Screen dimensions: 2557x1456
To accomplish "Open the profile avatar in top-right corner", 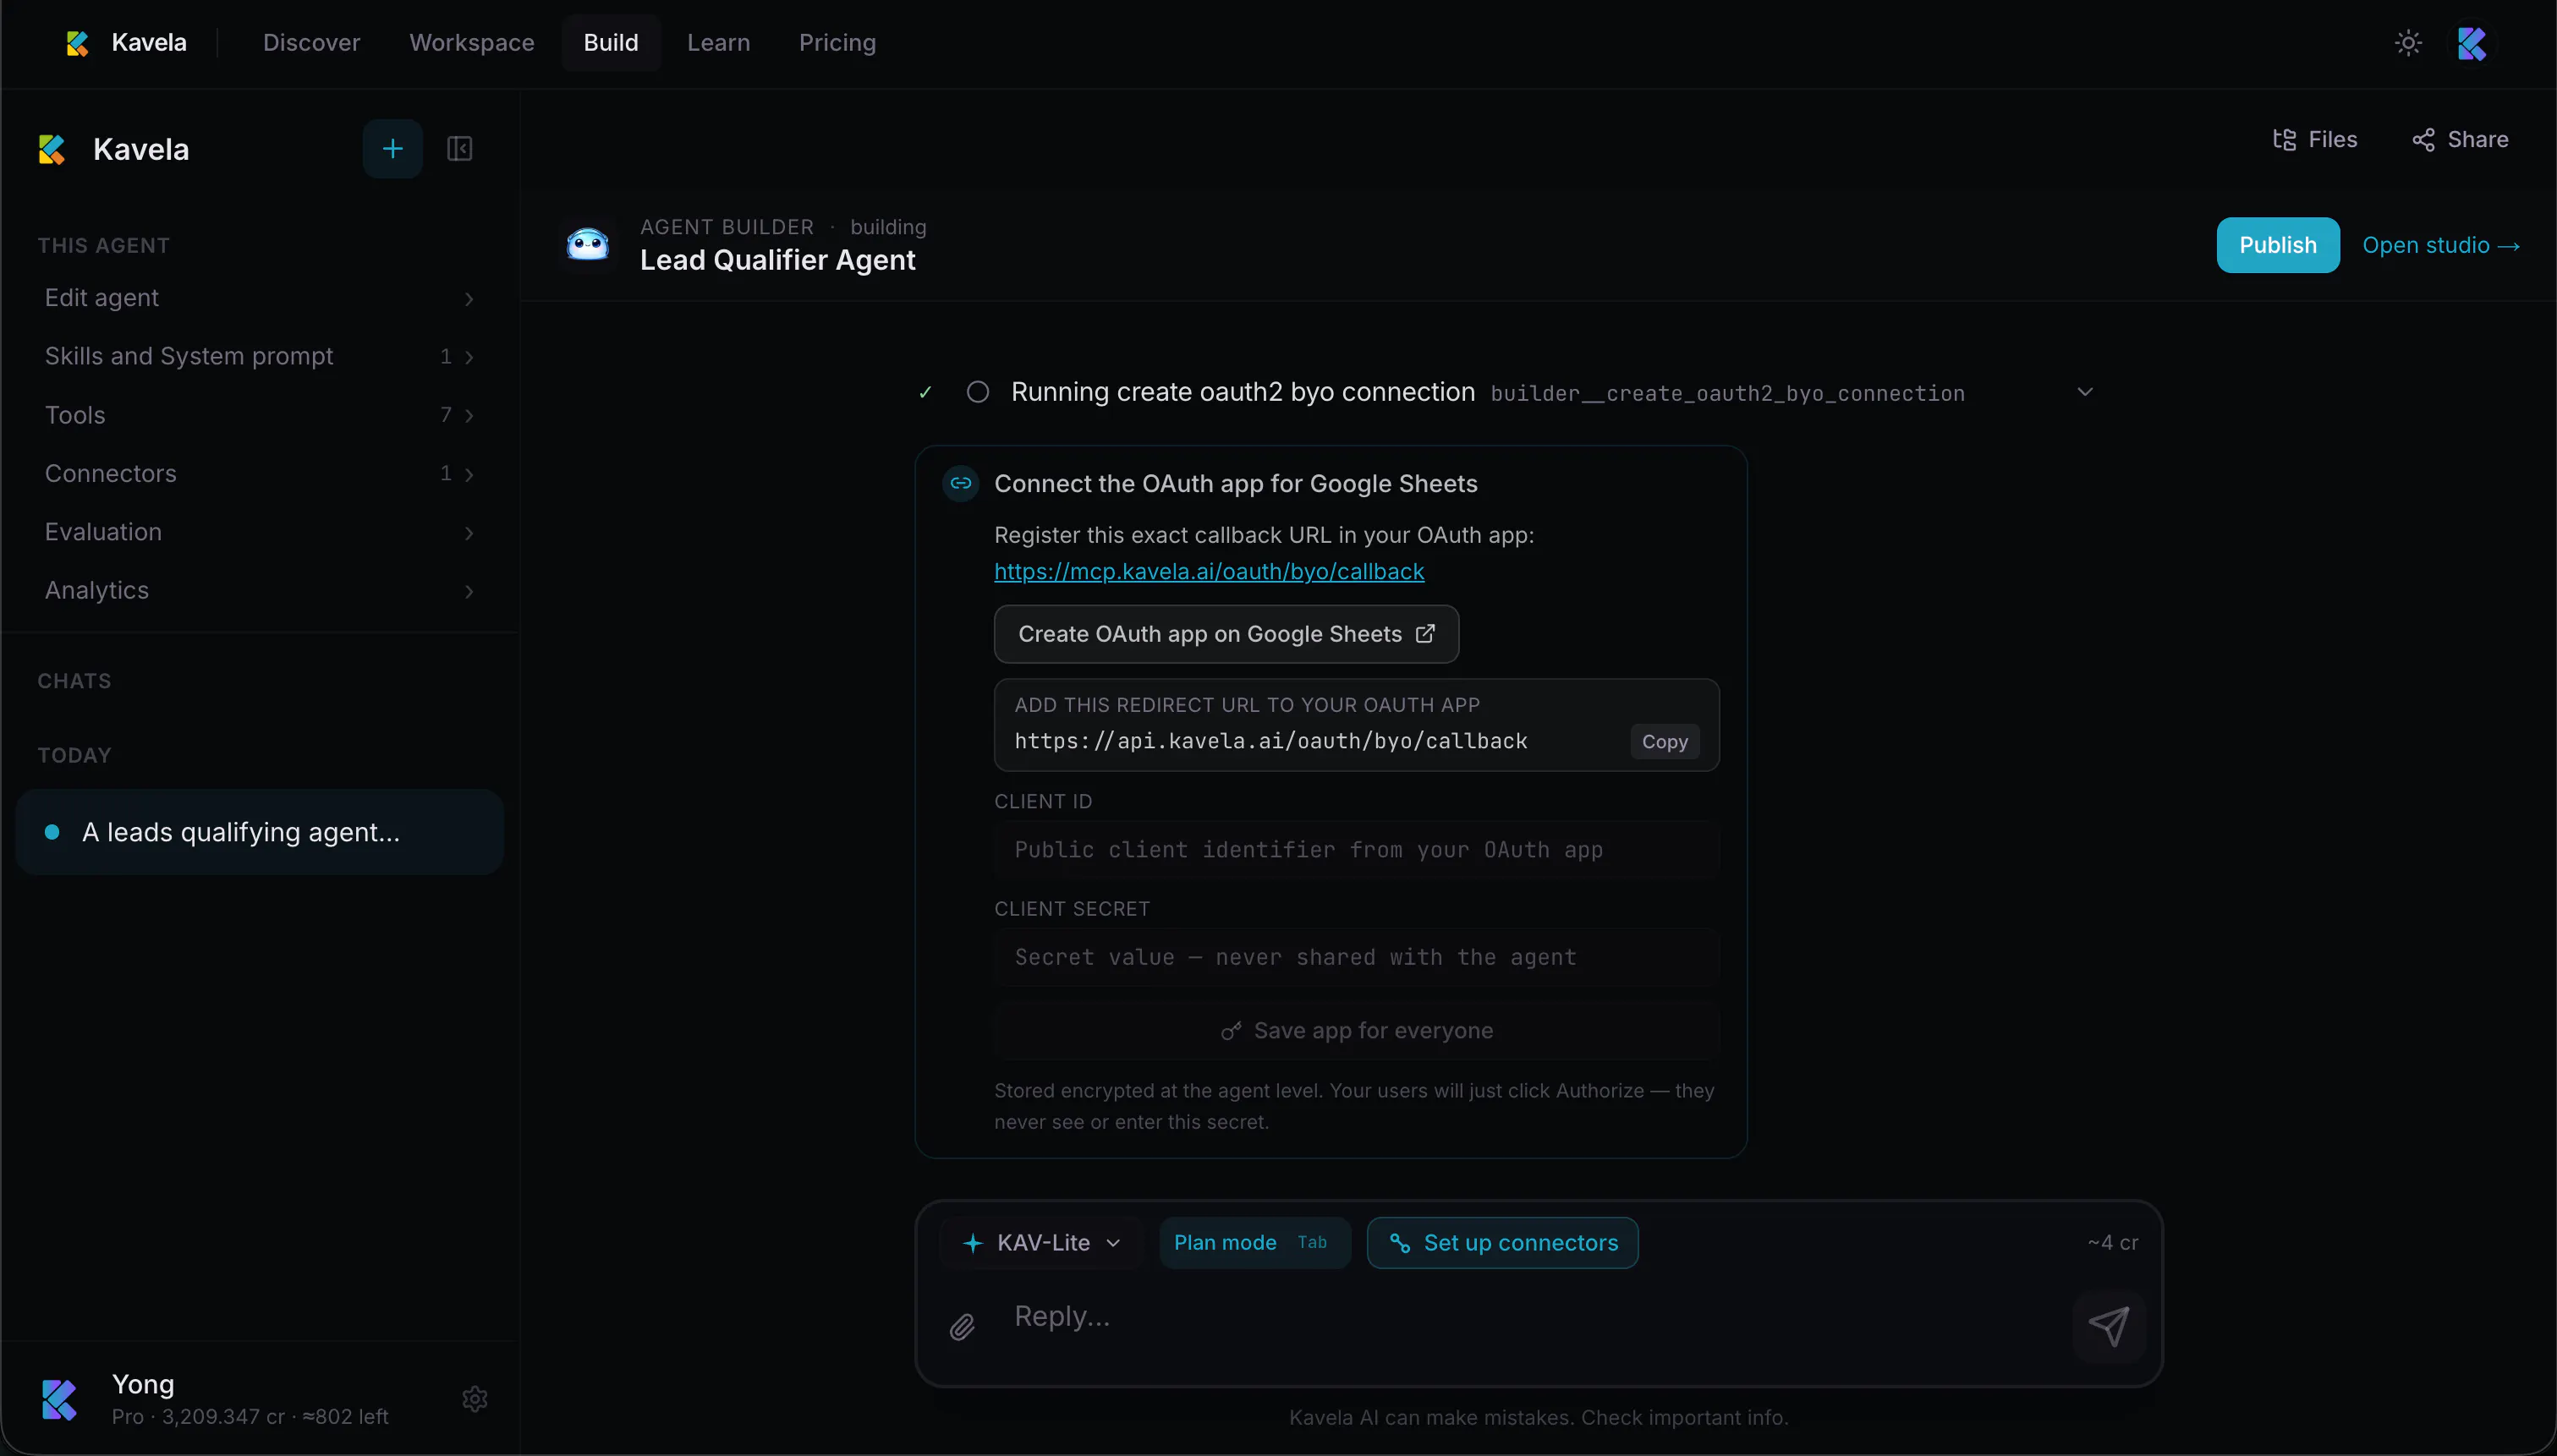I will pyautogui.click(x=2471, y=43).
